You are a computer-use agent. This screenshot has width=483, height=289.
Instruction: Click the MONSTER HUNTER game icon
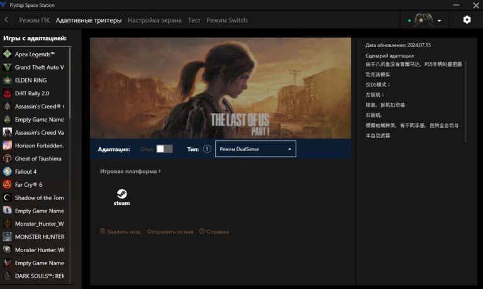pyautogui.click(x=8, y=237)
